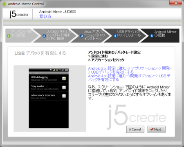184x147 pixels.
Task: Click the paragraph starting なお、スクリーンショット
Action: (129, 93)
